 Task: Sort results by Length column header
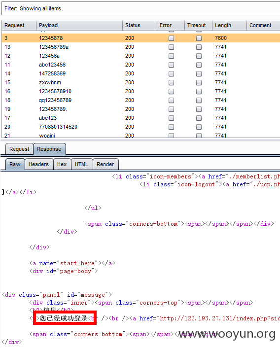click(x=229, y=25)
